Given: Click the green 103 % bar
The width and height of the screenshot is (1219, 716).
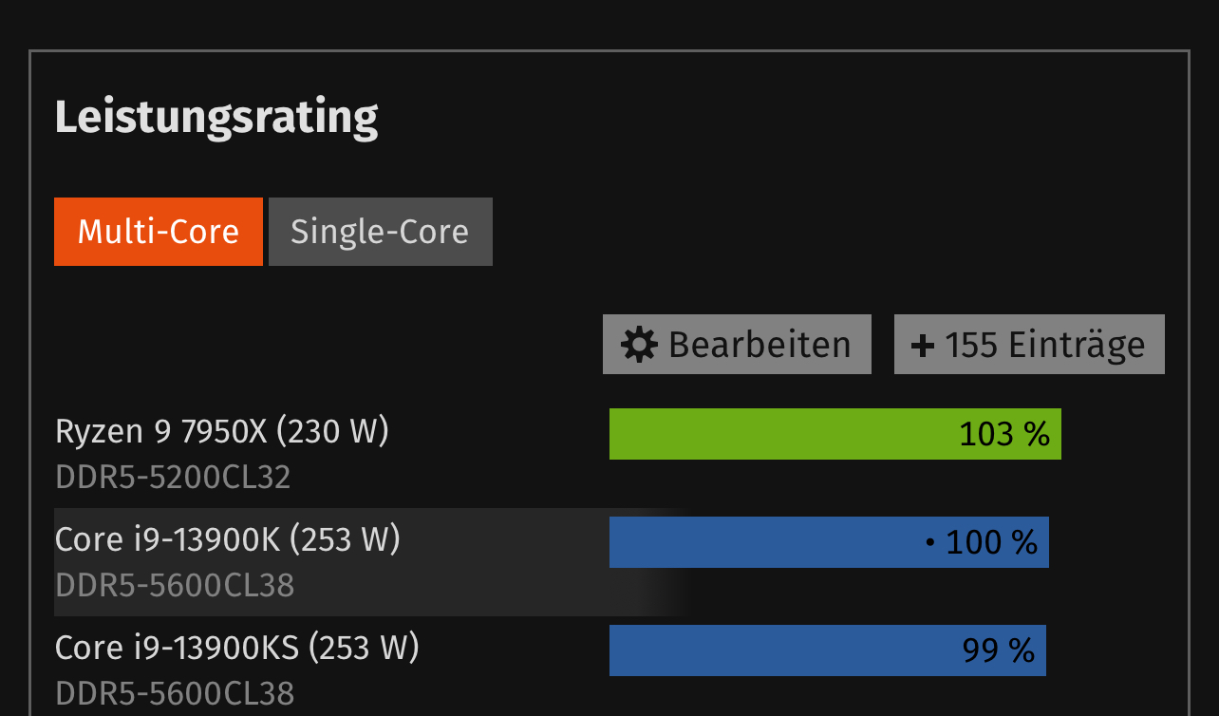Looking at the screenshot, I should 835,434.
